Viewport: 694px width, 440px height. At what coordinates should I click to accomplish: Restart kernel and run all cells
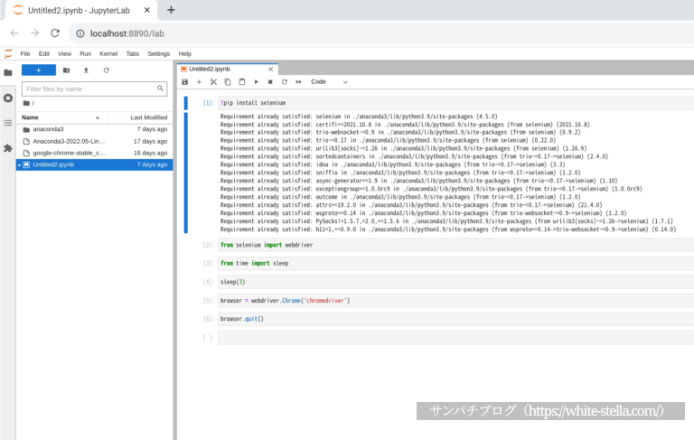299,82
